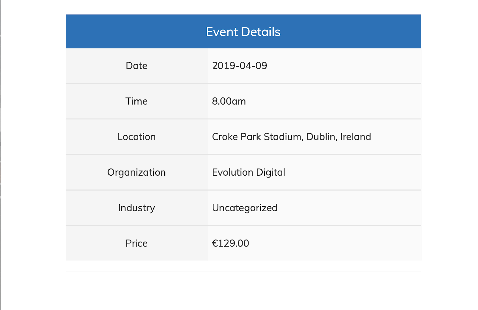The width and height of the screenshot is (478, 310).
Task: Select the Date label cell
Action: click(x=137, y=66)
